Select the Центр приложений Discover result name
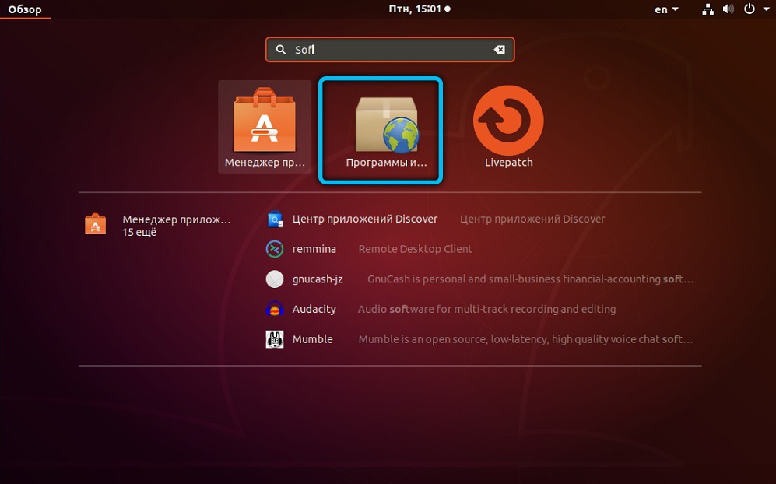The width and height of the screenshot is (776, 484). [x=365, y=219]
